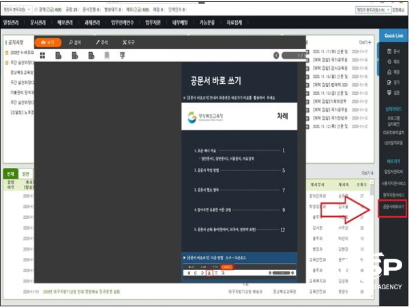Open 공문서바로쓰기 shortcut
The image size is (409, 307).
[x=393, y=207]
